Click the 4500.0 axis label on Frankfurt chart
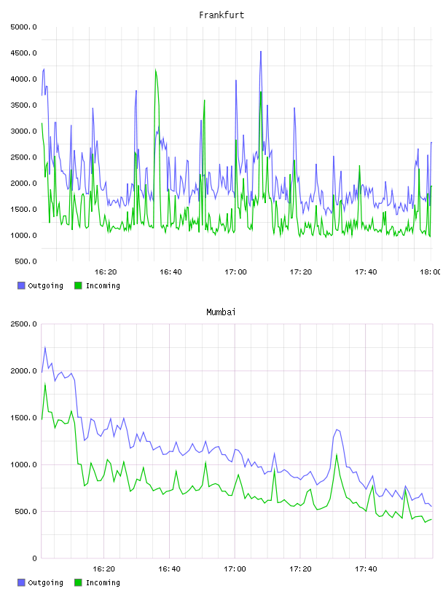Image resolution: width=443 pixels, height=594 pixels. (23, 53)
